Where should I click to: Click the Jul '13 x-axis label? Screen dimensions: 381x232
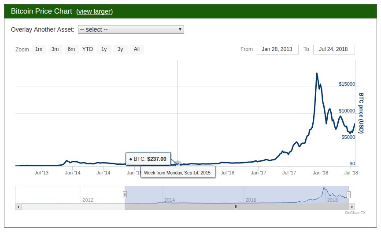click(41, 173)
